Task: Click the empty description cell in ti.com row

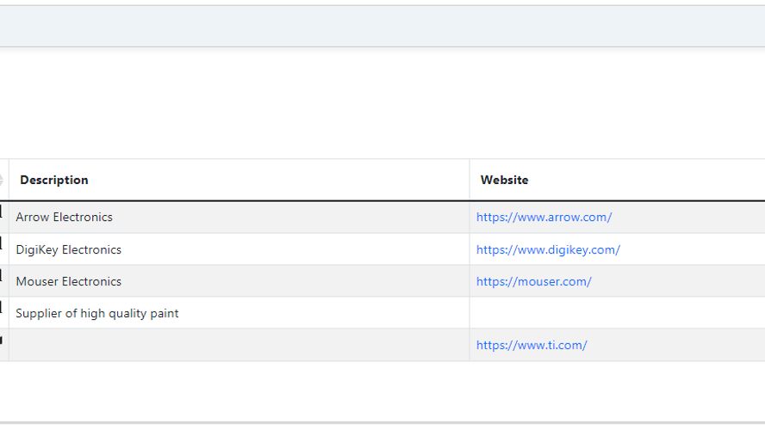Action: [239, 345]
